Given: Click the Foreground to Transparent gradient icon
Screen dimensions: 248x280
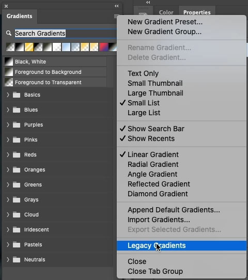Looking at the screenshot, I should tap(9, 82).
